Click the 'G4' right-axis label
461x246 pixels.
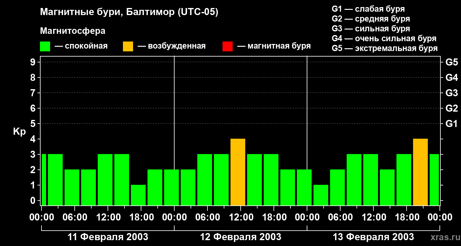click(452, 77)
